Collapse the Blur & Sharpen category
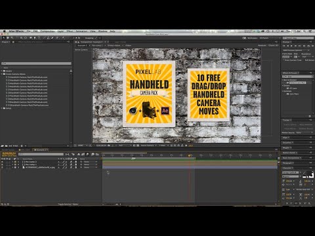315x236 pixels. 282,80
